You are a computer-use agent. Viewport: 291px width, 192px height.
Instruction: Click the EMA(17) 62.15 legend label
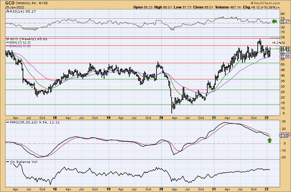point(20,42)
